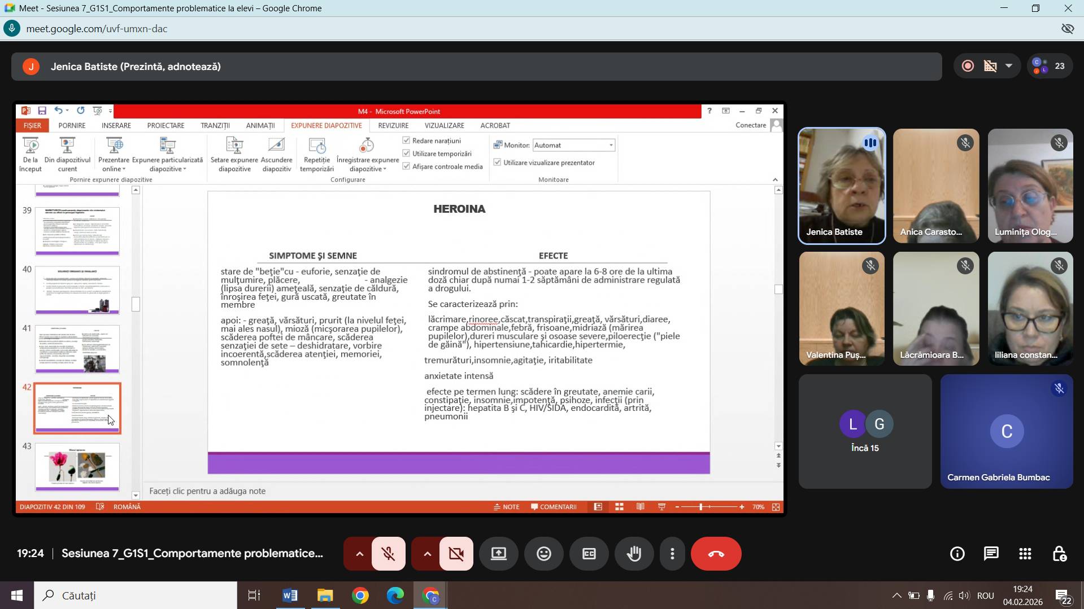
Task: Open more options three-dot menu
Action: point(672,554)
